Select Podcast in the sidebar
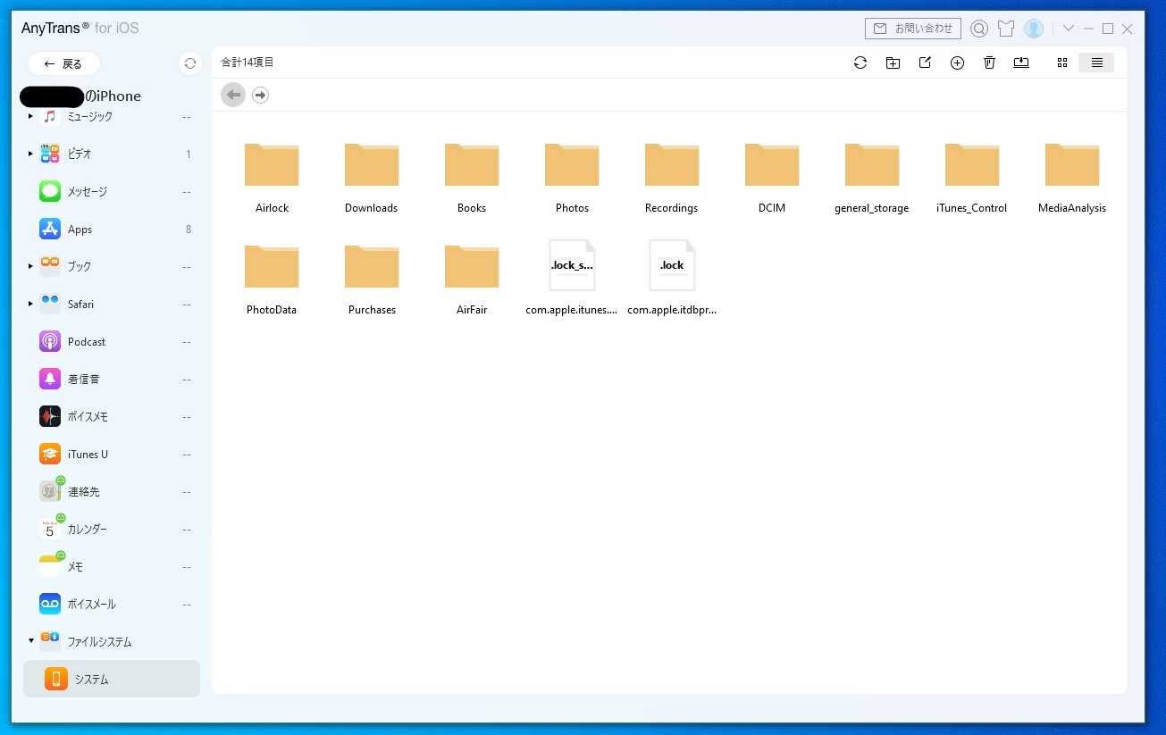This screenshot has width=1166, height=735. (112, 341)
